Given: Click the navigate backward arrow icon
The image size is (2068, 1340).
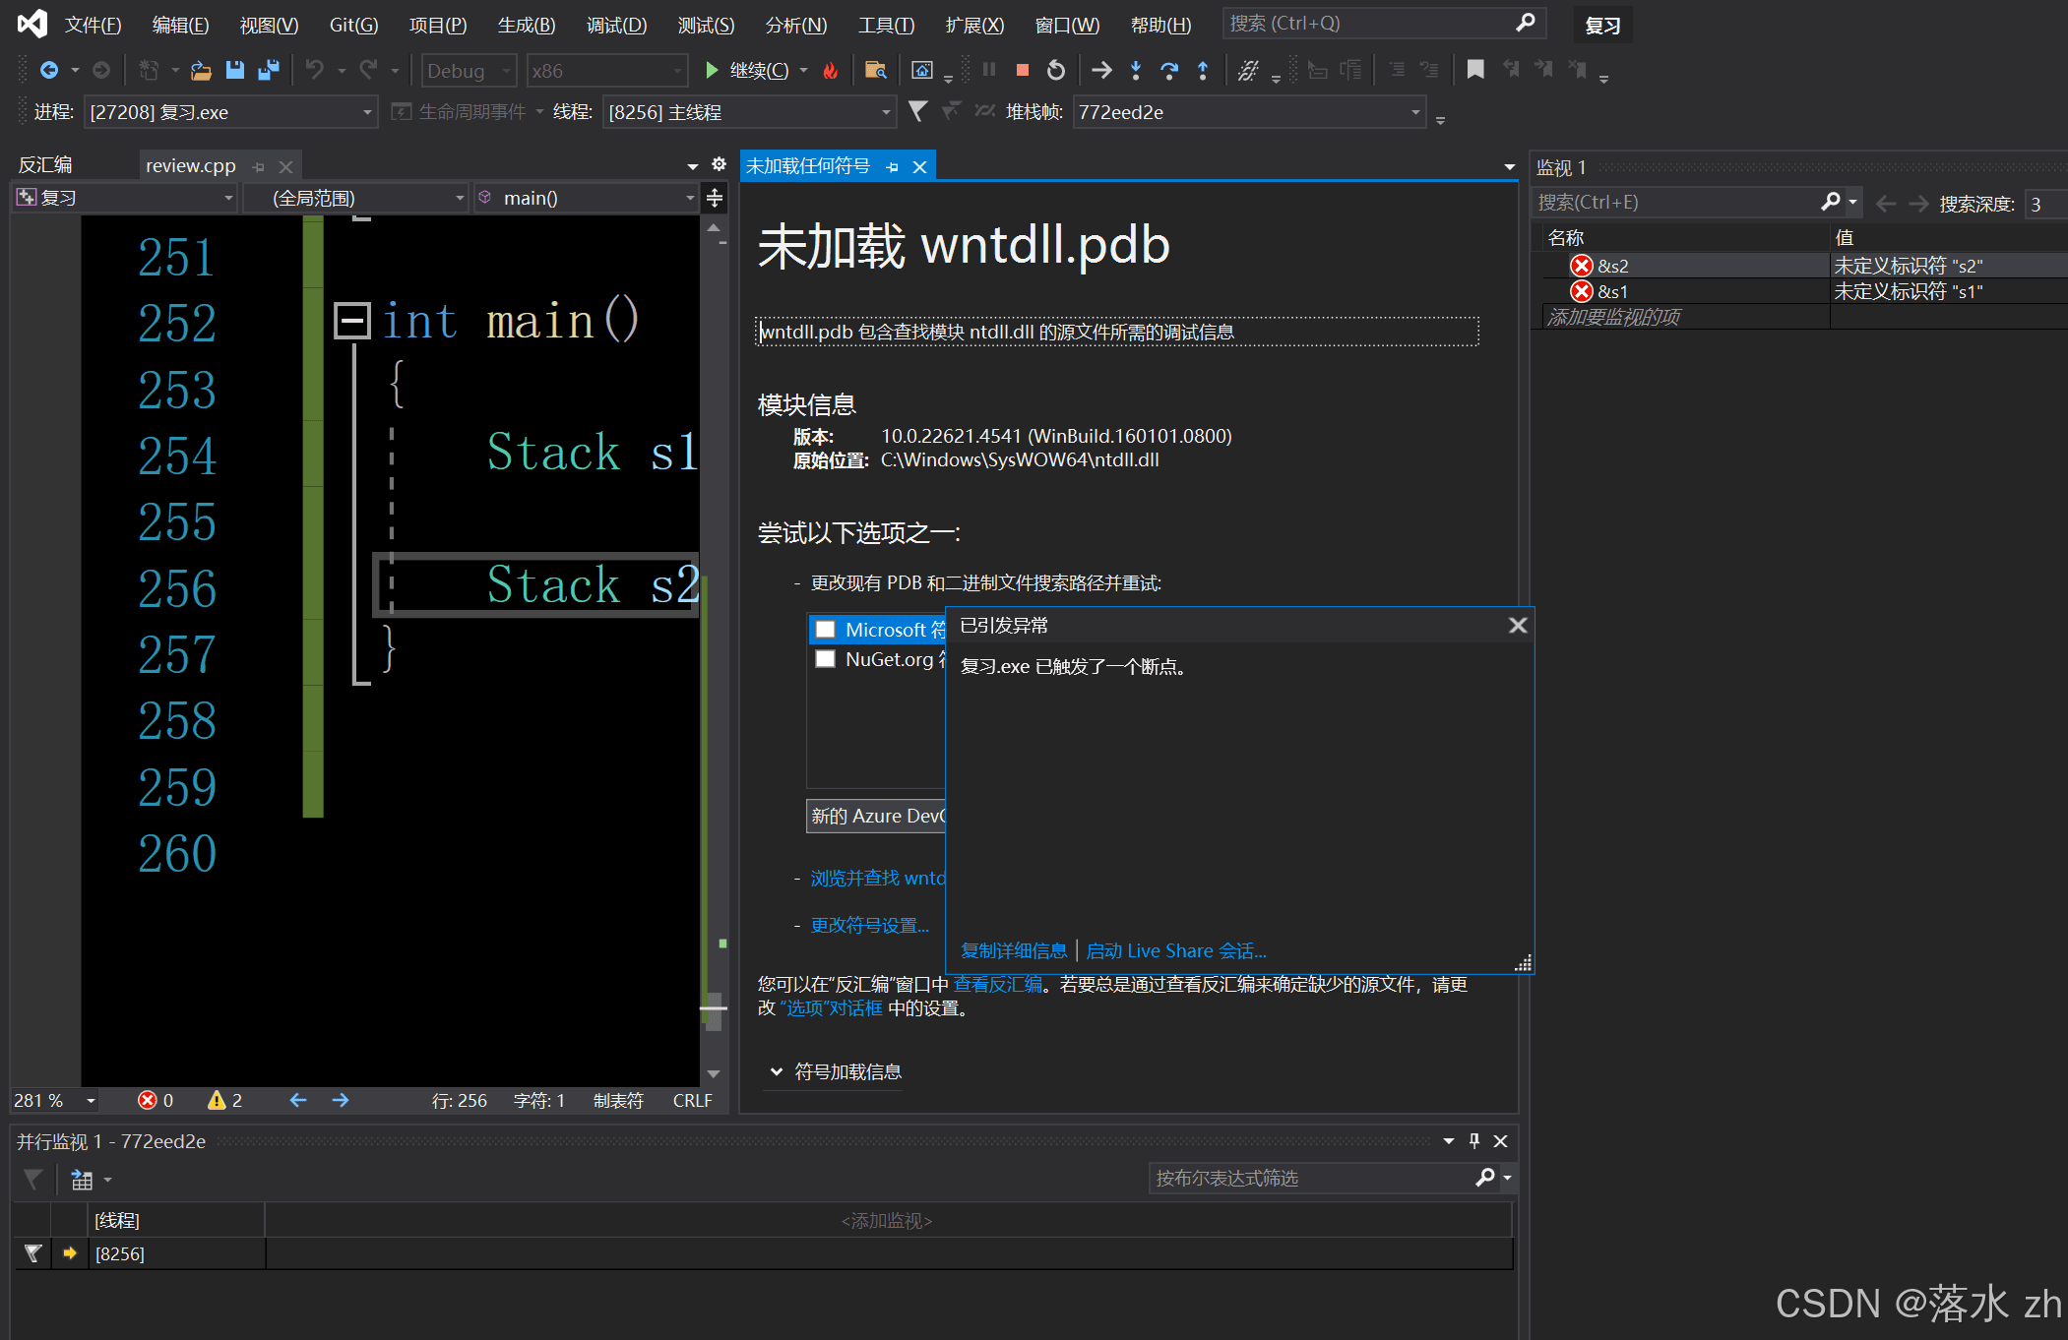Looking at the screenshot, I should tap(48, 70).
